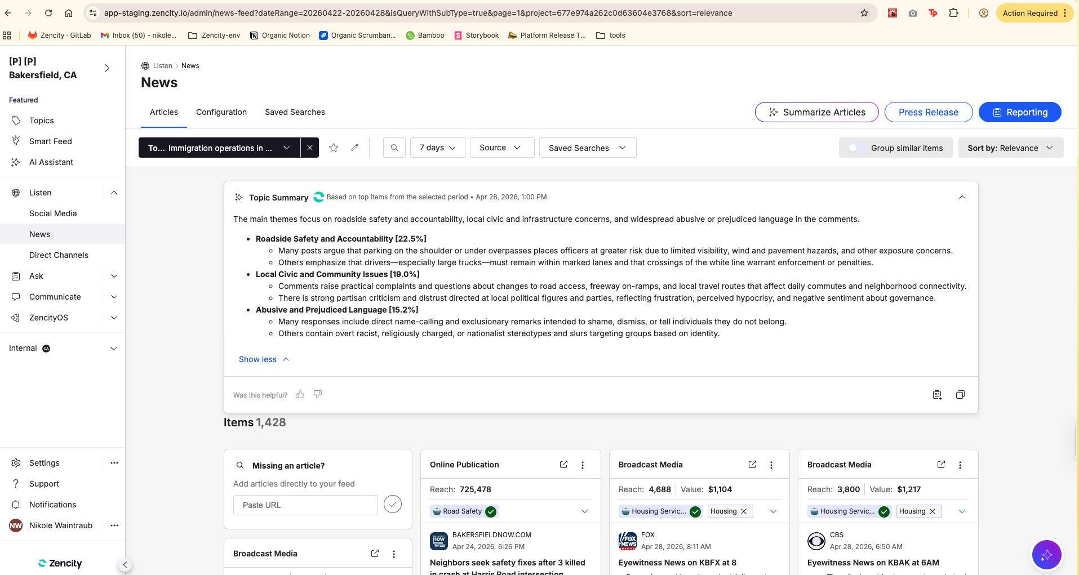Open Sort by Relevance dropdown

pyautogui.click(x=1011, y=148)
